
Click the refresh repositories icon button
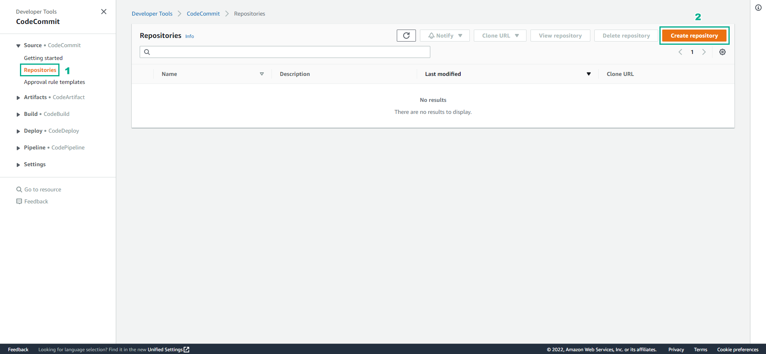tap(406, 36)
